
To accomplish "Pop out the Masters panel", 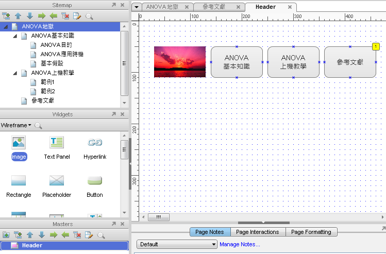I will [x=114, y=224].
